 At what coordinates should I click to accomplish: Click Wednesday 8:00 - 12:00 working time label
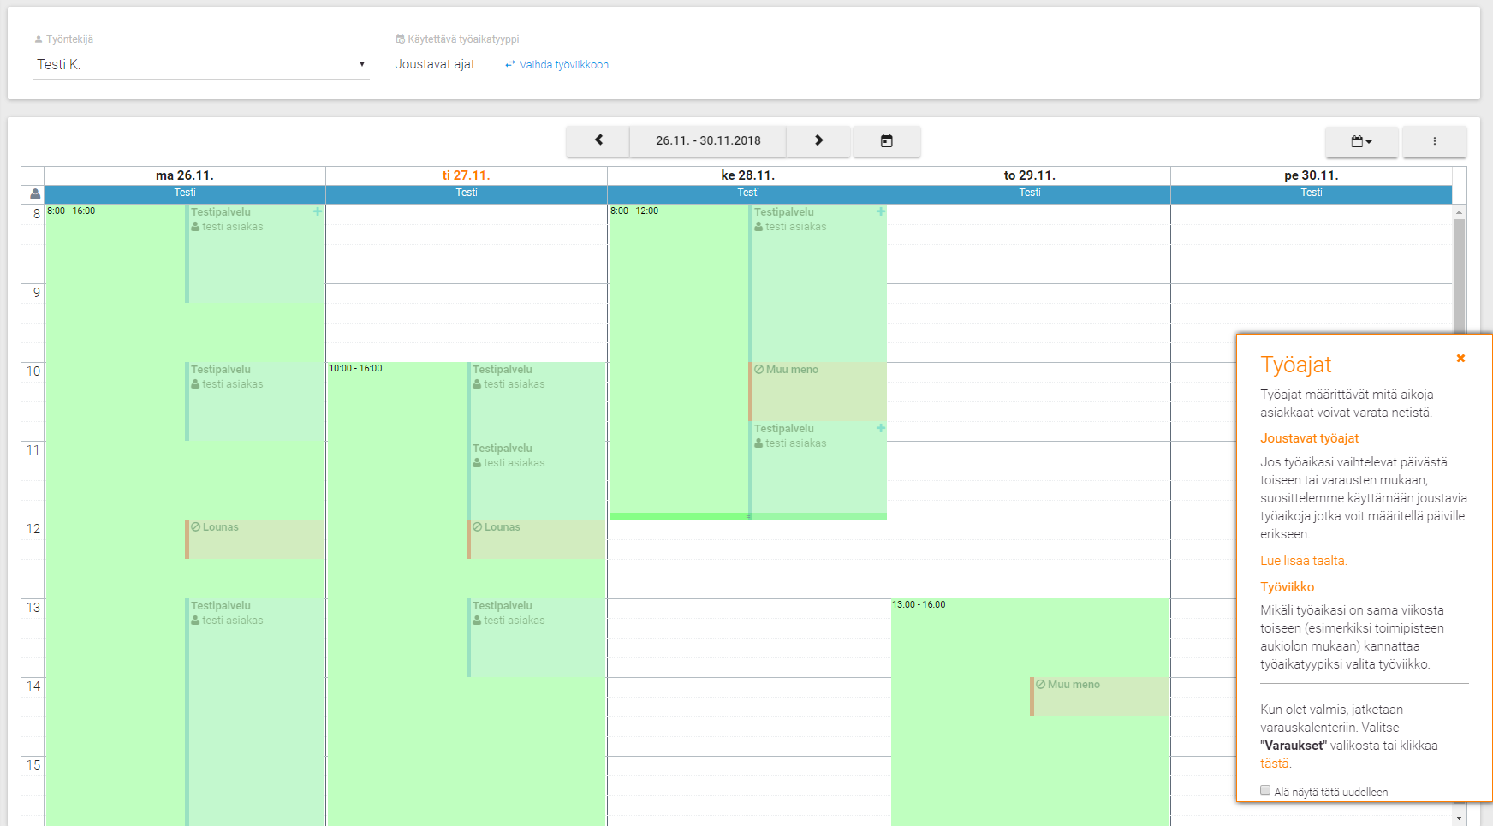634,211
